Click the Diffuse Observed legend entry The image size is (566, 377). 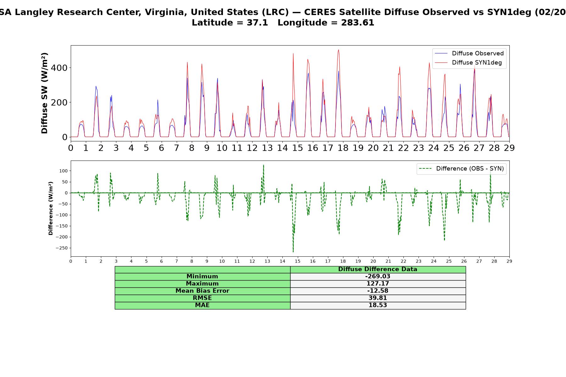point(469,53)
